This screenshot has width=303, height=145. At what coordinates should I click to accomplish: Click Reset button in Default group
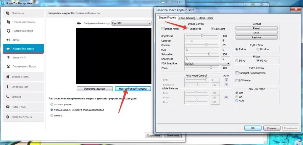257,28
